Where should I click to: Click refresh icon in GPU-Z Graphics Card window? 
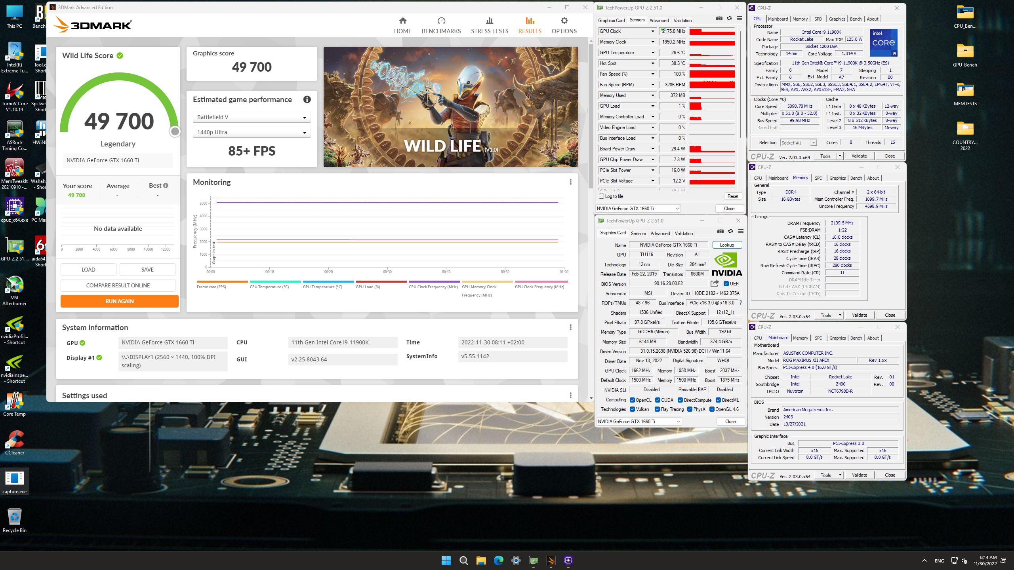(x=730, y=232)
